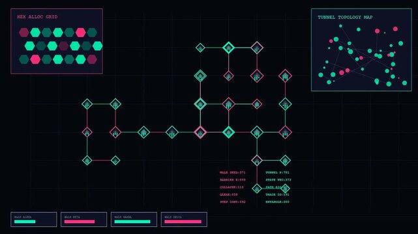Click the second node from left in the long row
Image resolution: width=418 pixels, height=234 pixels.
[x=115, y=132]
